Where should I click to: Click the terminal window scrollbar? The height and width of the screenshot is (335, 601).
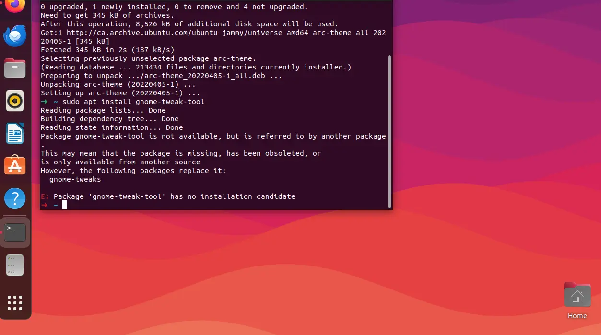pyautogui.click(x=389, y=131)
